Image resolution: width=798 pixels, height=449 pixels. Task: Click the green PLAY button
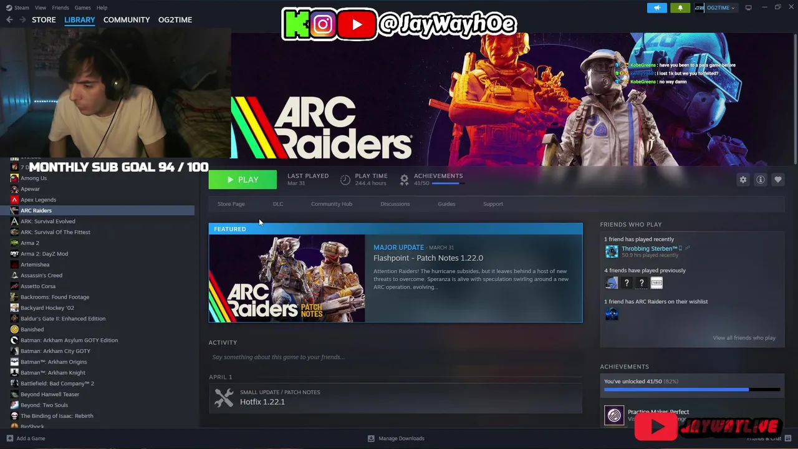coord(243,180)
